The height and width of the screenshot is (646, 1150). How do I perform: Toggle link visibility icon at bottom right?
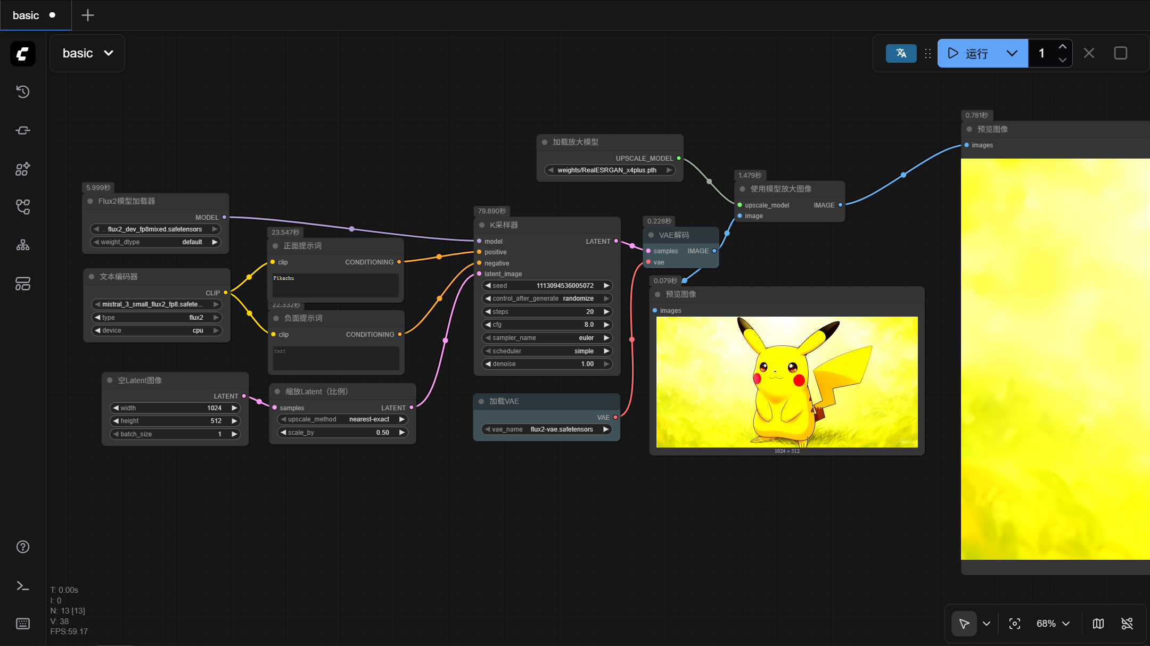1127,624
